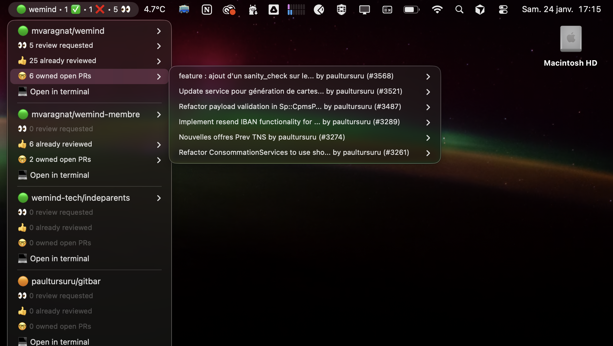Click the battery status icon
613x346 pixels.
tap(411, 10)
